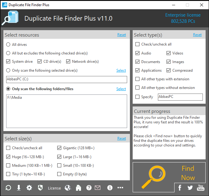Open settings via the gear icon

[x=29, y=188]
